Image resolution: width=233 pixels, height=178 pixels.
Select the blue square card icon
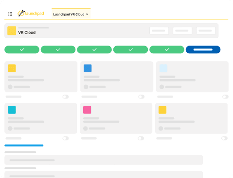[x=88, y=68]
